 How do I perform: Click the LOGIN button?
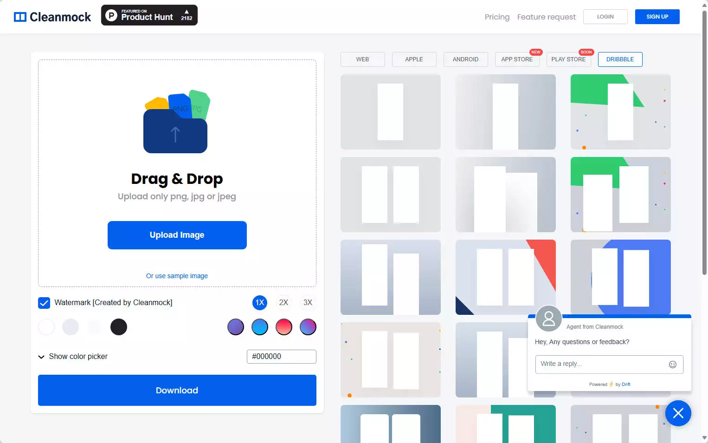605,17
